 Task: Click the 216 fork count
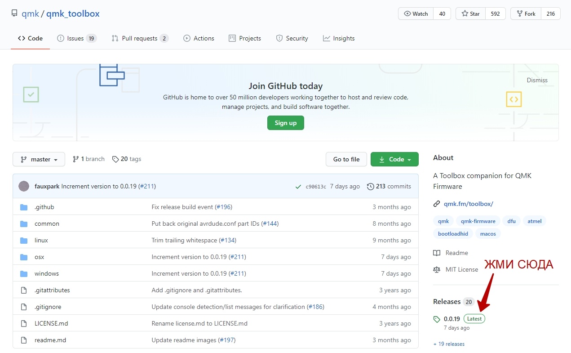tap(551, 13)
